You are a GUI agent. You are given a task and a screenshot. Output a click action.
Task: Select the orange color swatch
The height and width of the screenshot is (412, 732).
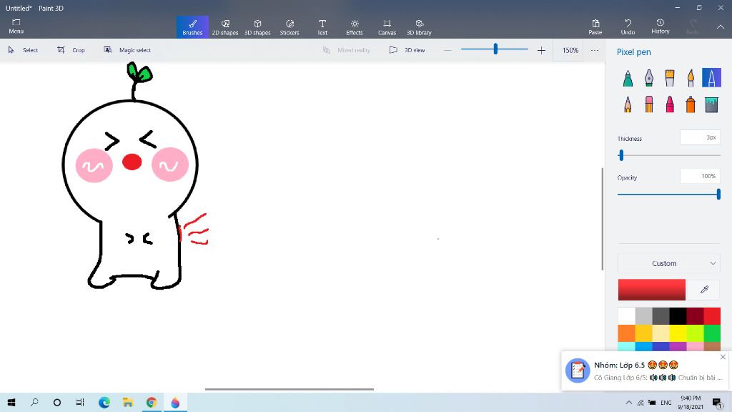626,333
